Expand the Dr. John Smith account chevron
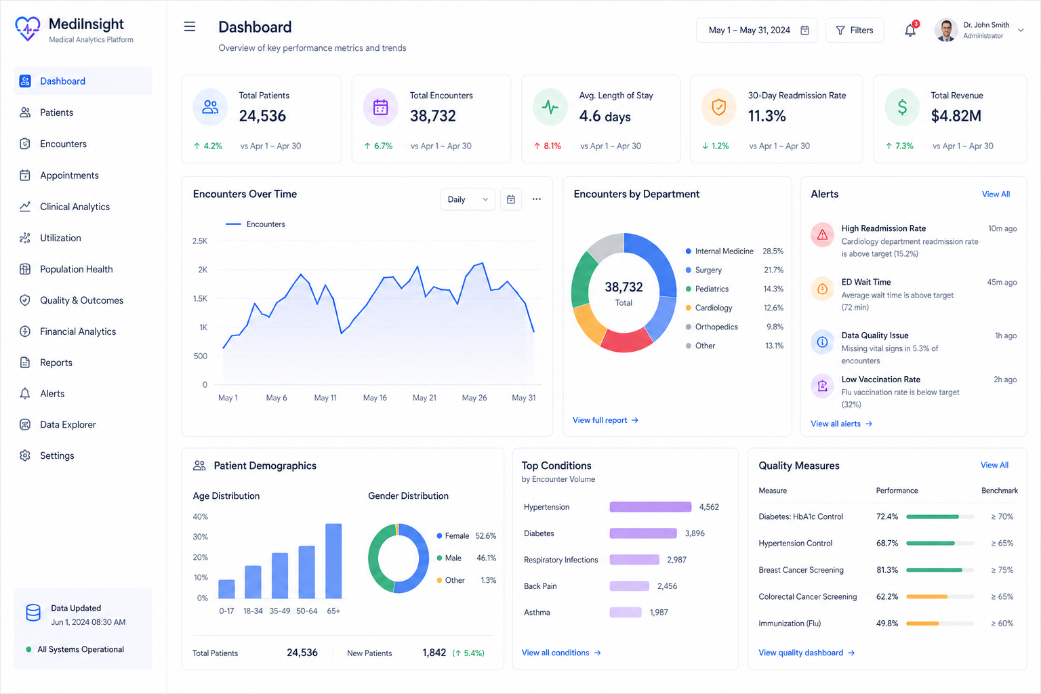 pos(1021,30)
